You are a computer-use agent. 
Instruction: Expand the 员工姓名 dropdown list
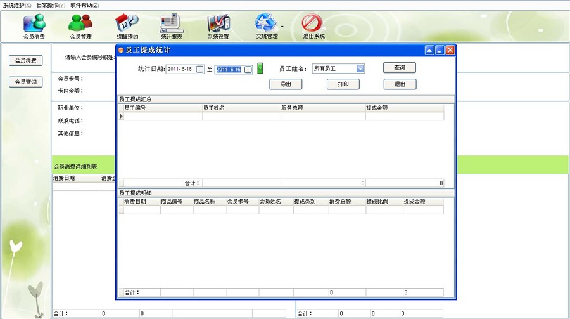pyautogui.click(x=360, y=68)
